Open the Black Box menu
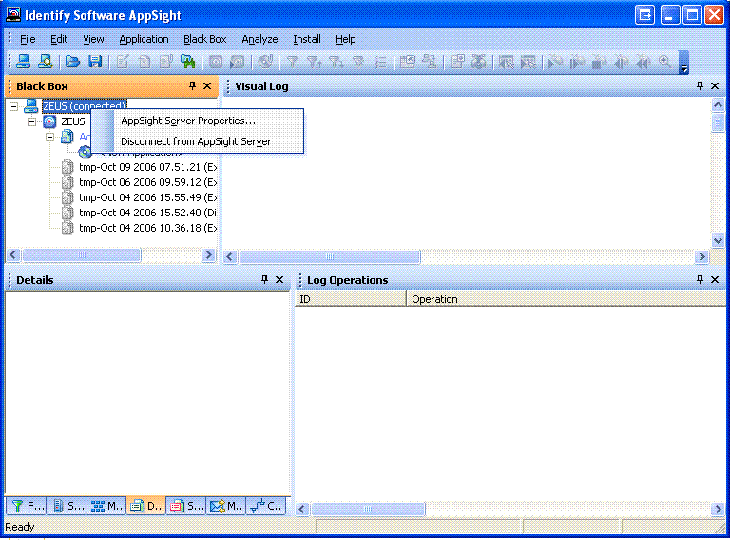Screen dimensions: 730x540 coord(205,39)
